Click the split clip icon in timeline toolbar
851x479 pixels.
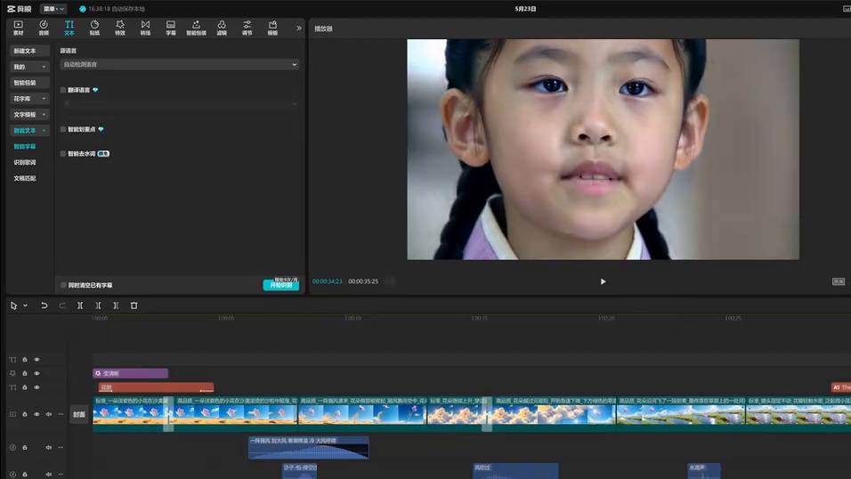(x=80, y=305)
